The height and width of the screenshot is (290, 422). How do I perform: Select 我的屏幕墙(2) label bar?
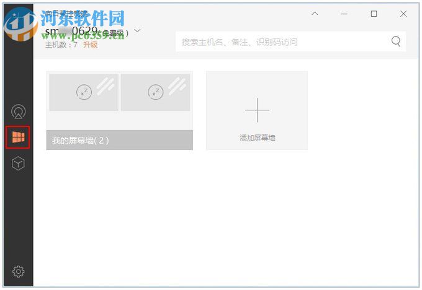click(x=120, y=140)
